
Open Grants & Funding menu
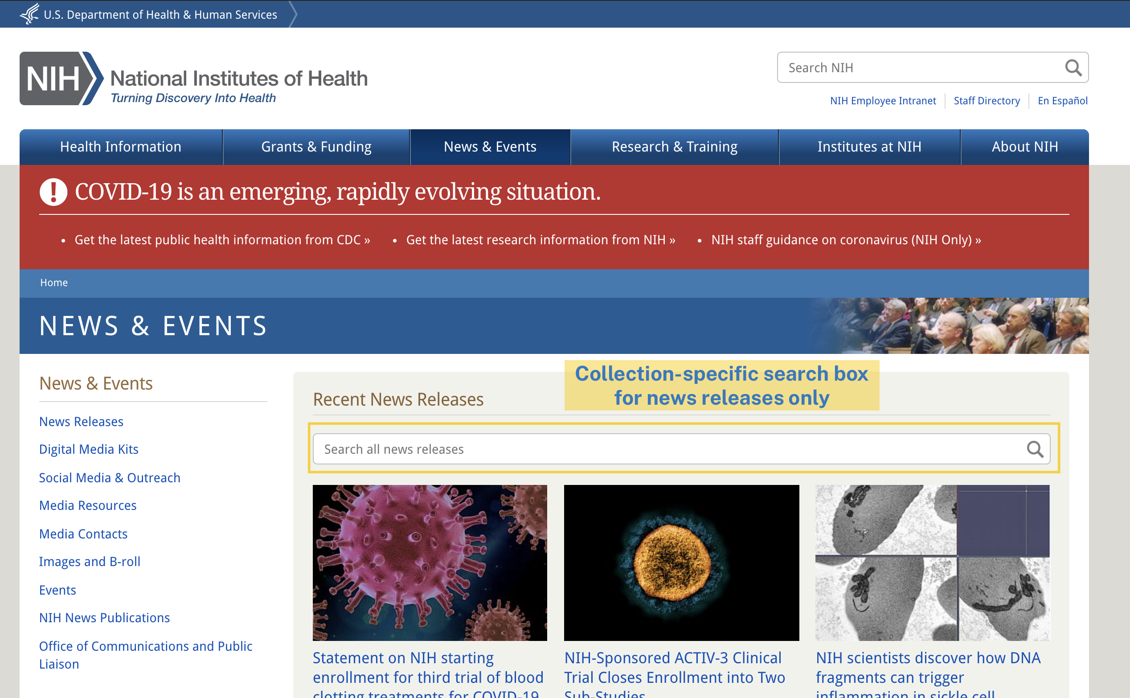[316, 147]
